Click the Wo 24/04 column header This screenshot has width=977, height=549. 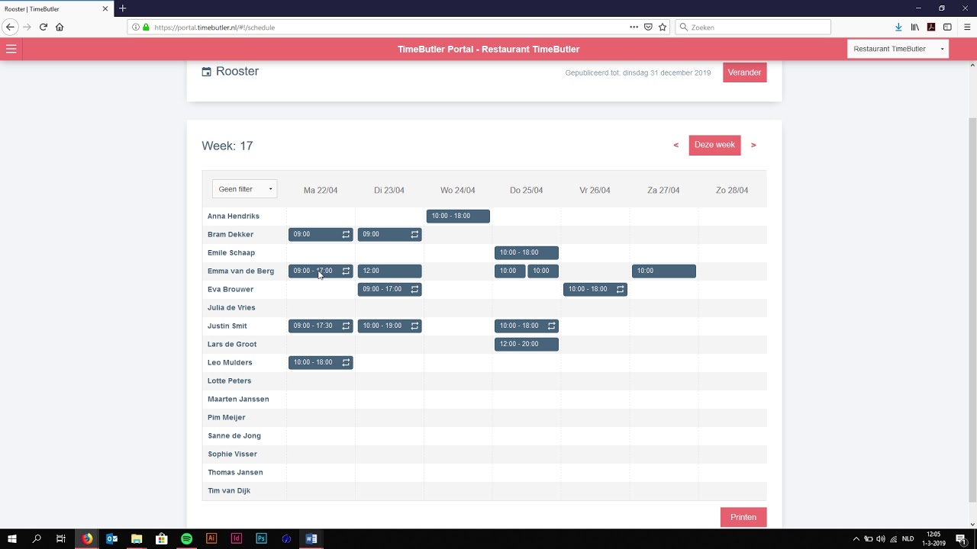pos(458,190)
